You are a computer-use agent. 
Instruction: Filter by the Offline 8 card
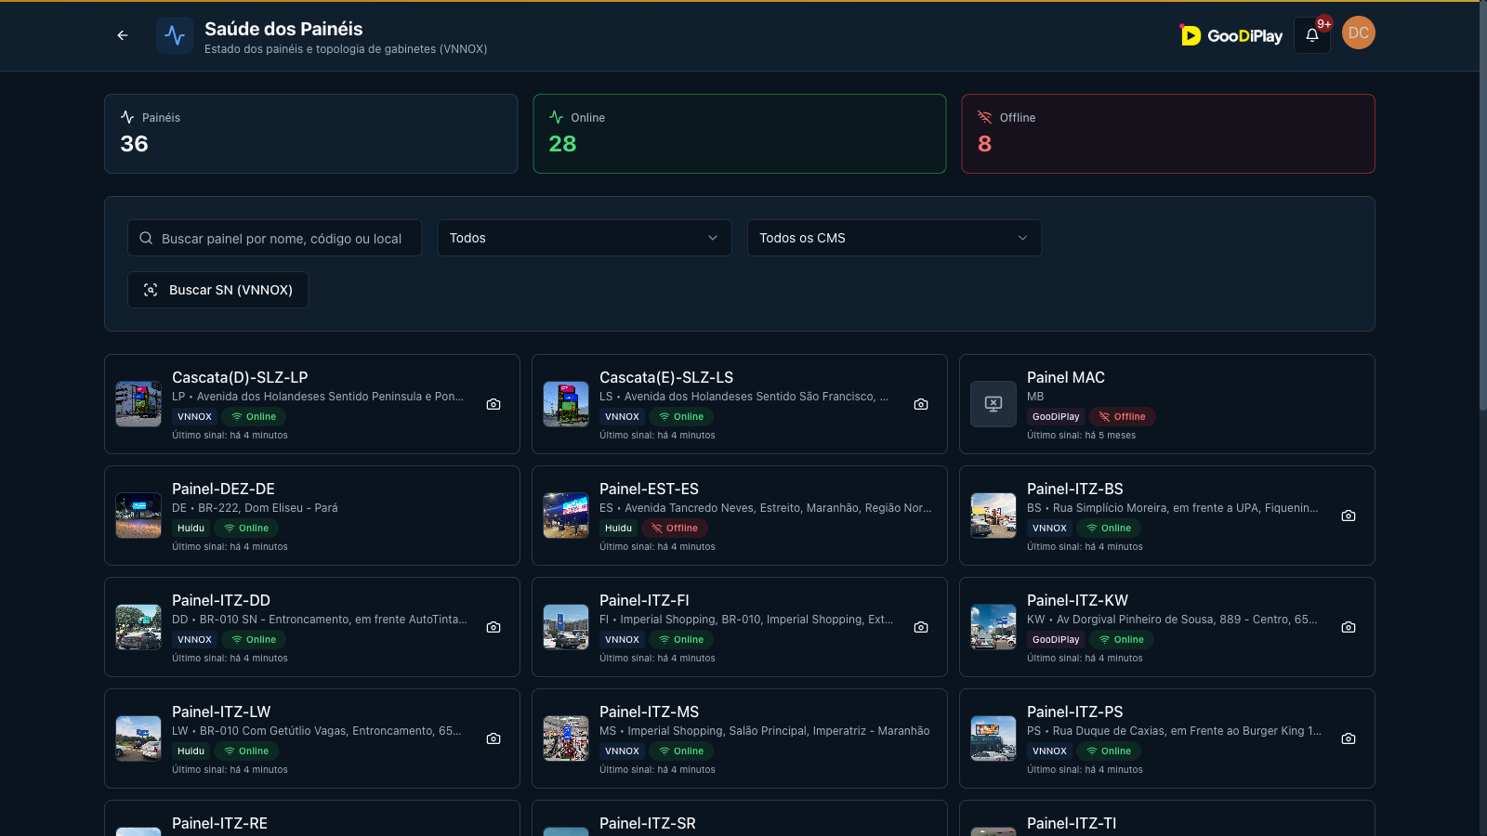1168,134
